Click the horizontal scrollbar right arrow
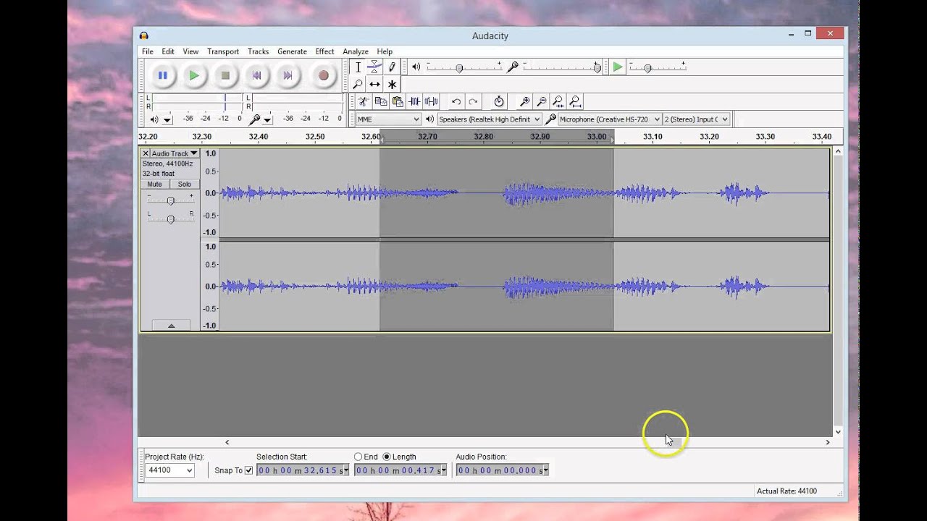The height and width of the screenshot is (521, 927). tap(827, 442)
